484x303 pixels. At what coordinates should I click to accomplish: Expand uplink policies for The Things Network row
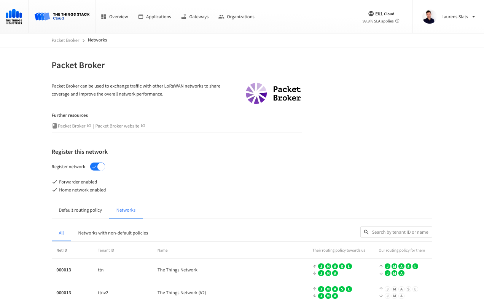(x=314, y=266)
